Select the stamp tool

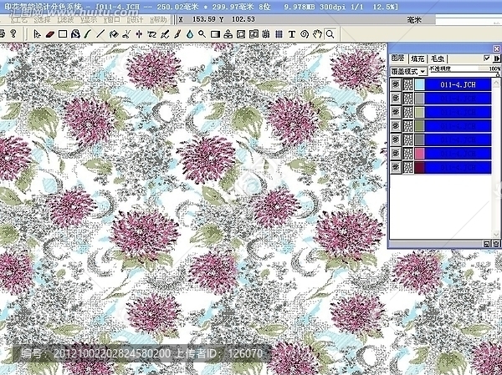(x=228, y=34)
